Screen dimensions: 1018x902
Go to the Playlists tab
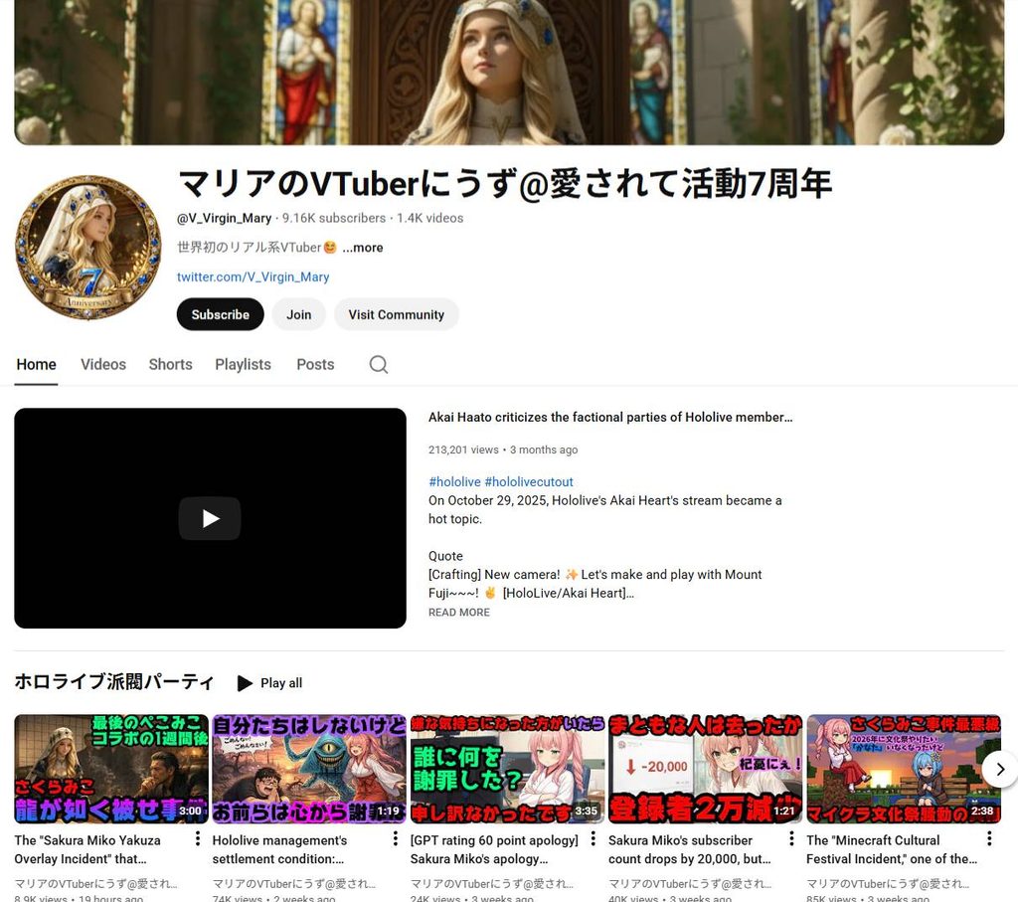click(243, 364)
